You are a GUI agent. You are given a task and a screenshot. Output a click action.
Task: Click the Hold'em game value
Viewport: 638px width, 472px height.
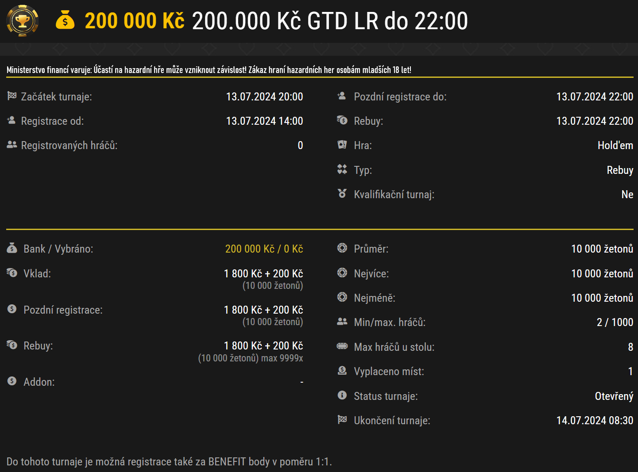pos(615,146)
